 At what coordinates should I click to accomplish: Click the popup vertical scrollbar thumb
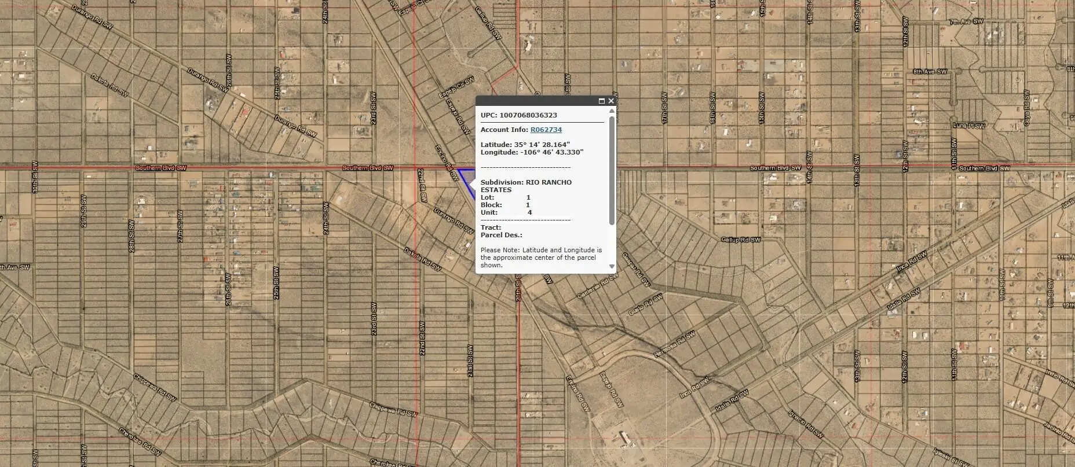coord(612,171)
